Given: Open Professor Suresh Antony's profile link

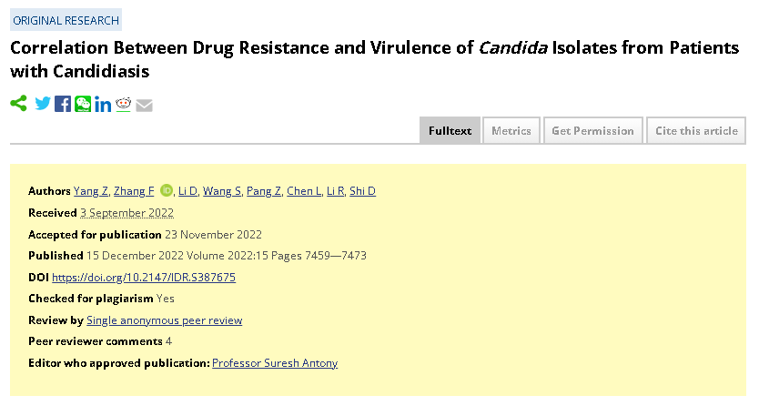Looking at the screenshot, I should pyautogui.click(x=275, y=363).
